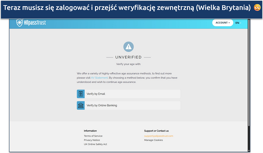
Task: Open Terms of Service in footer
Action: (x=93, y=136)
